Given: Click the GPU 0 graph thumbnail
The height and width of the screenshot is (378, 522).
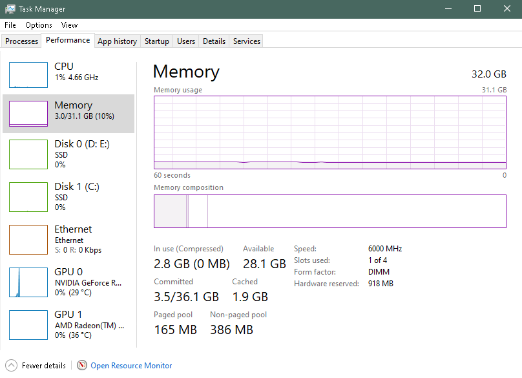Looking at the screenshot, I should point(28,282).
